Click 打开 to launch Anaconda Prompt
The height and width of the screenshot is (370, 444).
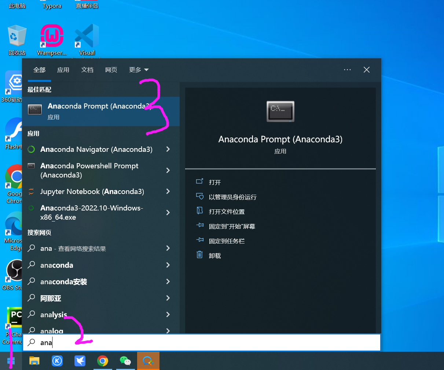point(215,182)
